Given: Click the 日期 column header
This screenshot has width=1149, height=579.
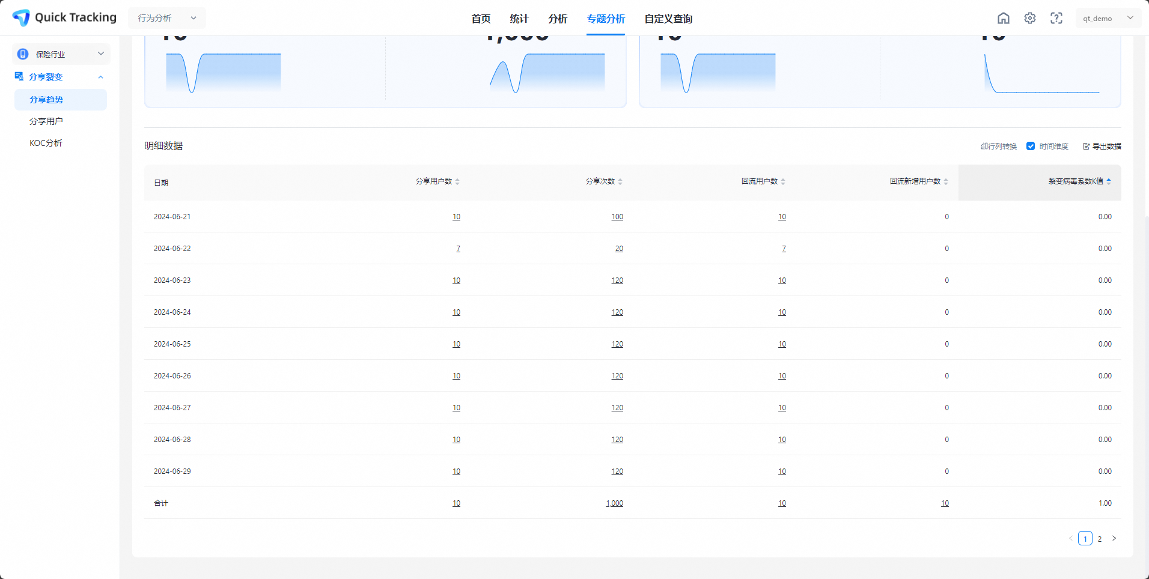Looking at the screenshot, I should 161,183.
